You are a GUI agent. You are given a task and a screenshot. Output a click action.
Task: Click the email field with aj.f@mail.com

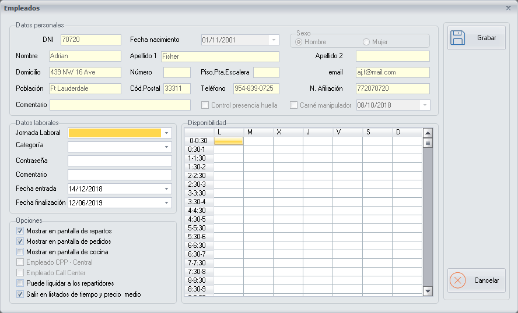392,72
